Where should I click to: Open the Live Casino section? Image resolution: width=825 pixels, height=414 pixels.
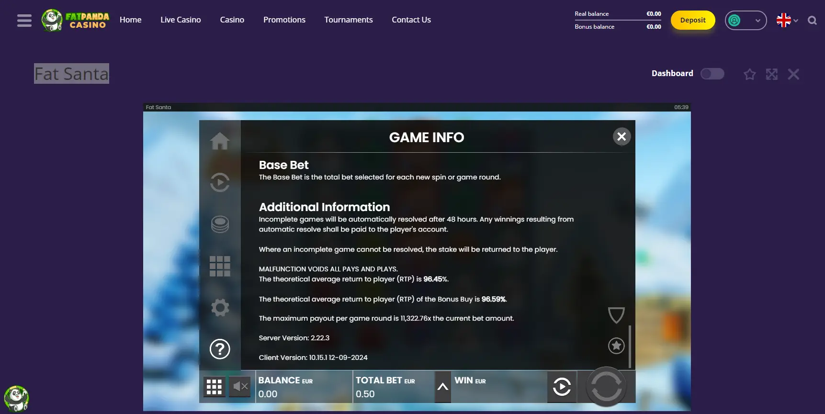tap(181, 20)
